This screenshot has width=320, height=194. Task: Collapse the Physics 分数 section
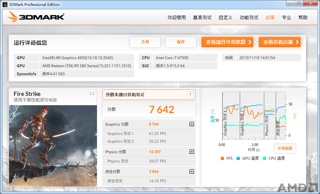coord(191,152)
